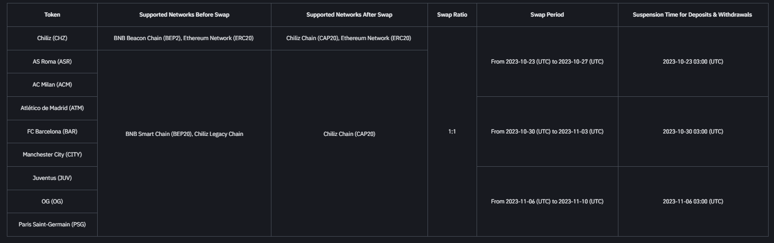Select the Chiliz (CHZ) token cell
774x243 pixels.
point(52,38)
